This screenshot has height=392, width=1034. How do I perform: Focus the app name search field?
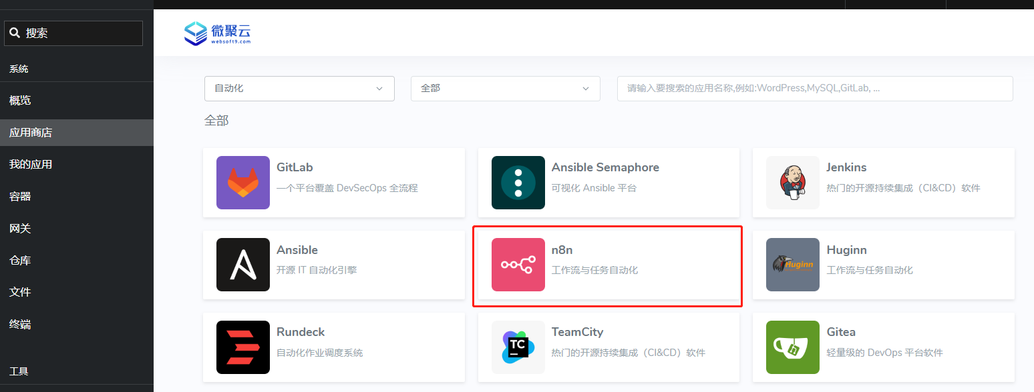pos(814,88)
